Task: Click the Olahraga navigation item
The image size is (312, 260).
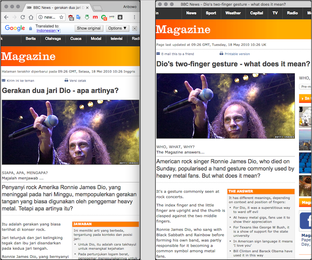Action: point(53,39)
